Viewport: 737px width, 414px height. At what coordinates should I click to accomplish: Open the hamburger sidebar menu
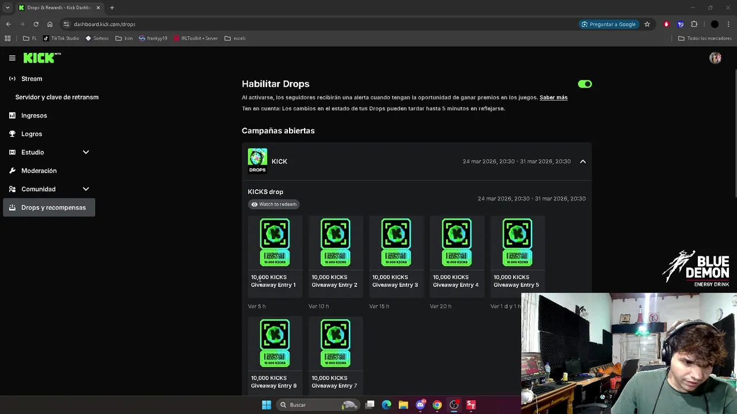12,57
